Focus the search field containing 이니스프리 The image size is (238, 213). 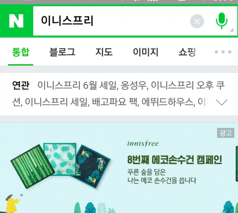tap(111, 21)
